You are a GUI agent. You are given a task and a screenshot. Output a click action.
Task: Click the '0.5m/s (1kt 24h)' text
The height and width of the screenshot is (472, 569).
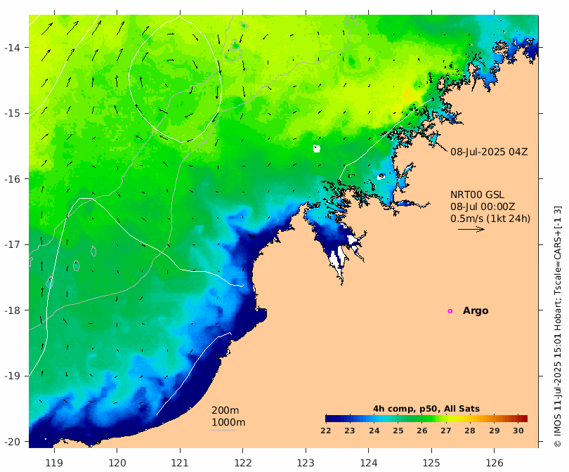click(x=490, y=218)
